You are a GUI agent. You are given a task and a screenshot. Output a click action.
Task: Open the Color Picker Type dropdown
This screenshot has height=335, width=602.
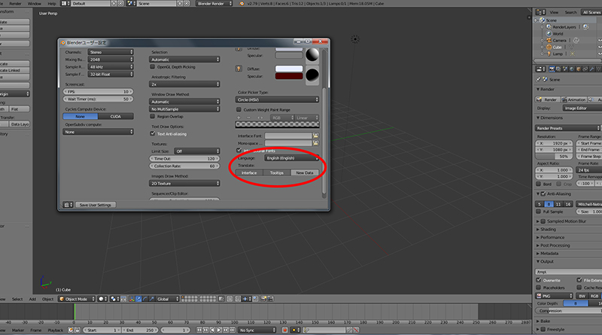click(x=278, y=99)
